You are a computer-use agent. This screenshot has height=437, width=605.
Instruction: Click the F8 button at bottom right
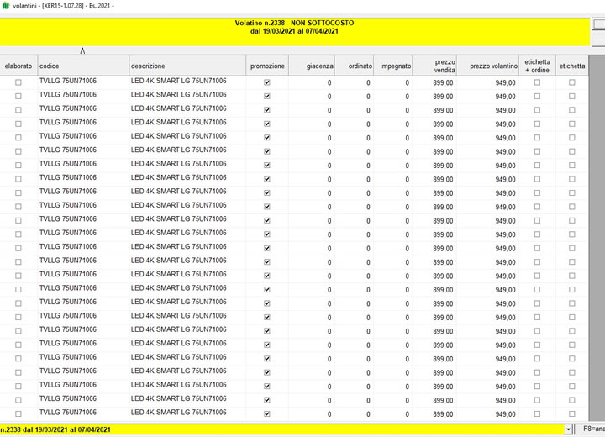590,429
